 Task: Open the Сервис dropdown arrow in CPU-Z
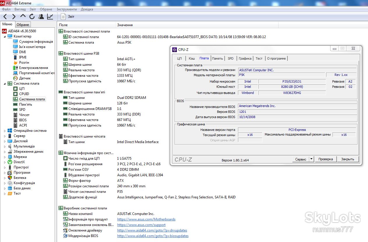click(312, 159)
